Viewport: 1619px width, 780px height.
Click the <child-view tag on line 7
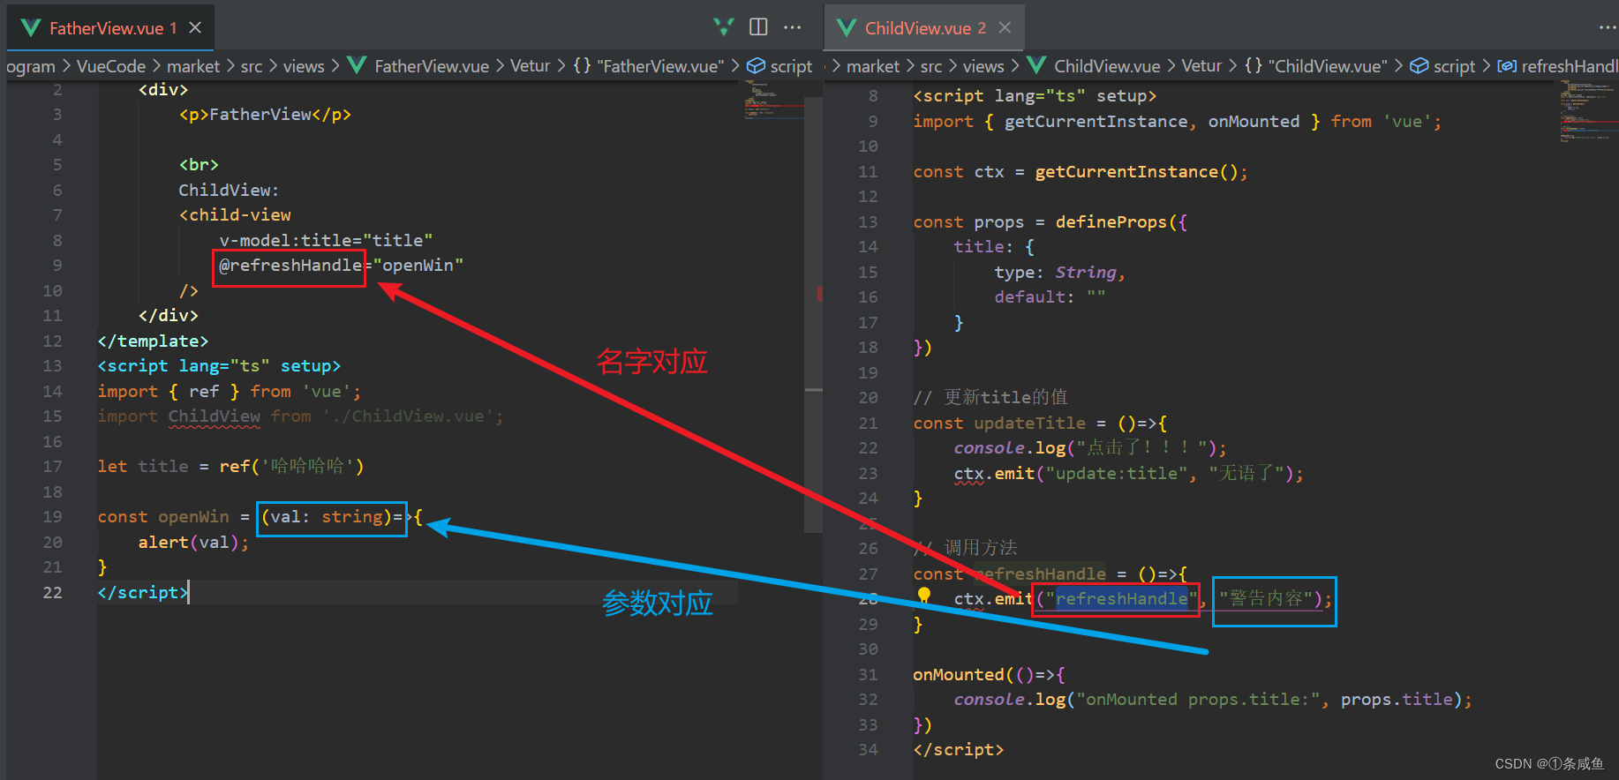(x=235, y=214)
